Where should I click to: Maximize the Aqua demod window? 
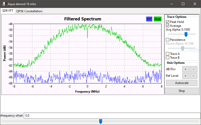183,4
